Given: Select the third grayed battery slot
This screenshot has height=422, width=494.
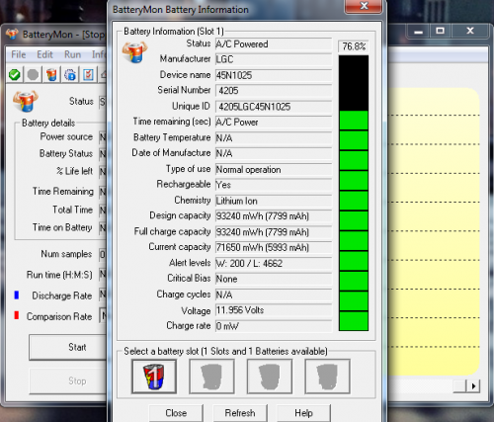Looking at the screenshot, I should tap(270, 377).
